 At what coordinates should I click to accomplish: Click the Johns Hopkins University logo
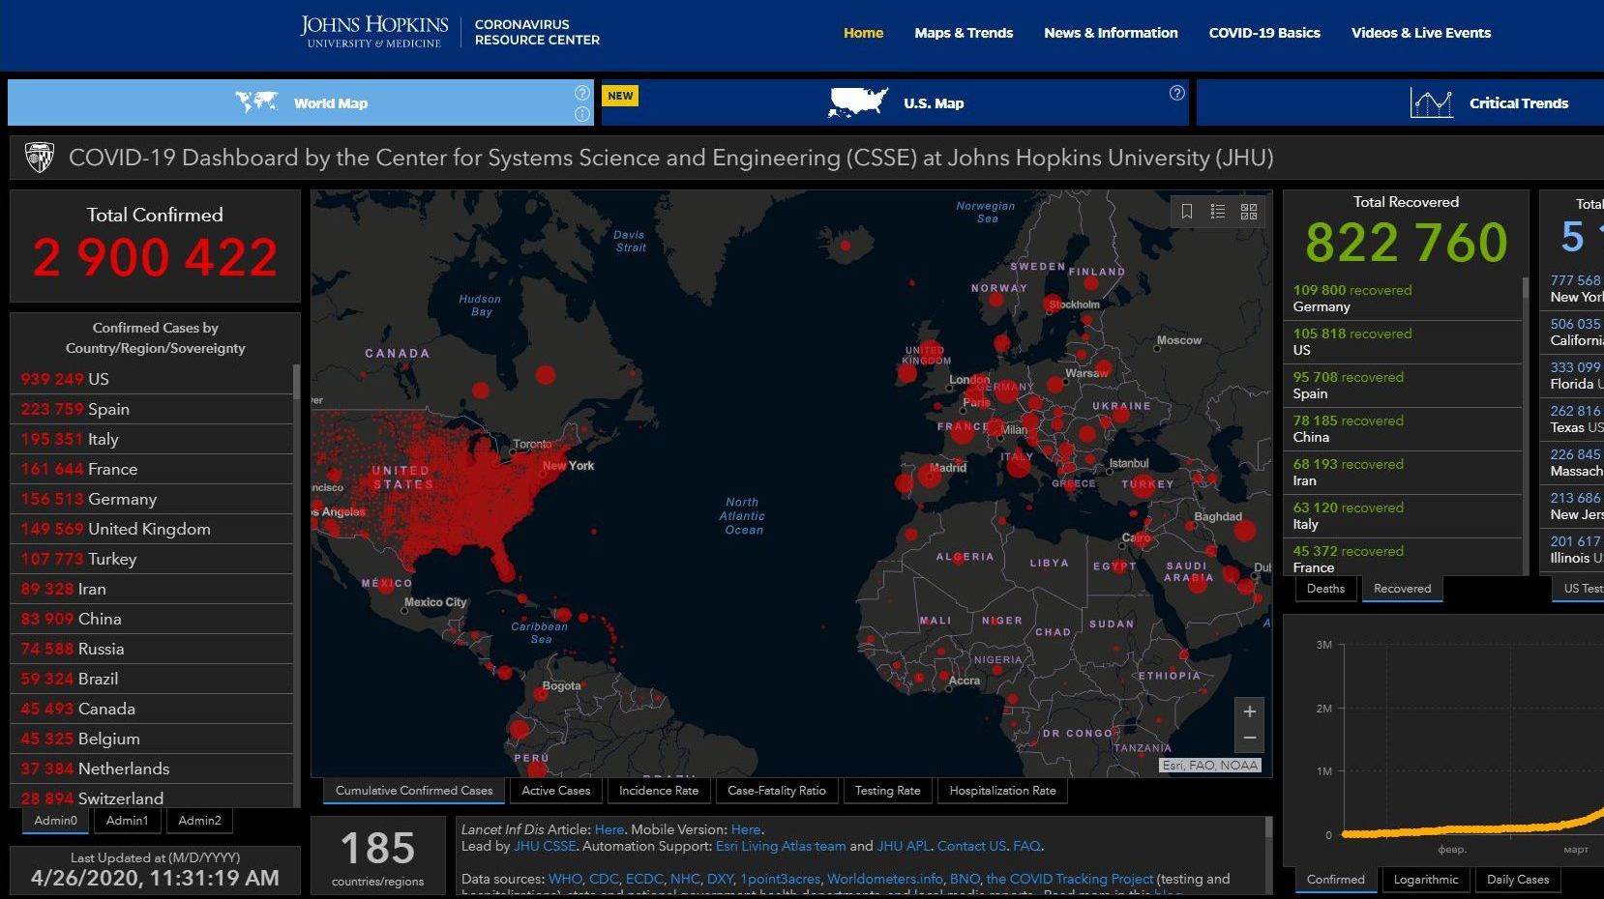pos(374,32)
